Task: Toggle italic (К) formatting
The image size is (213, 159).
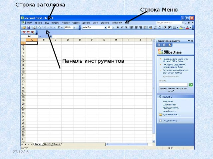Action: (122, 27)
